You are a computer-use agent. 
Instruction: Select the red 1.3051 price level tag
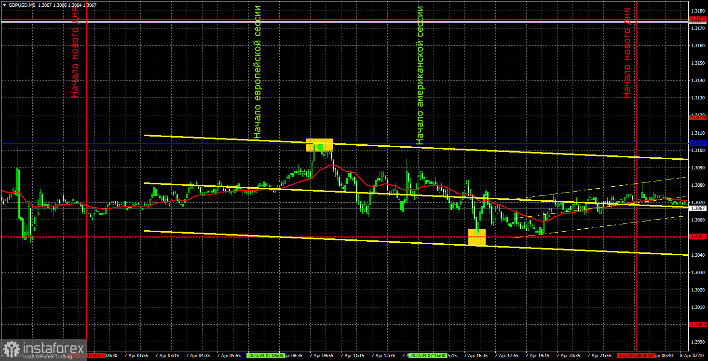(x=698, y=236)
